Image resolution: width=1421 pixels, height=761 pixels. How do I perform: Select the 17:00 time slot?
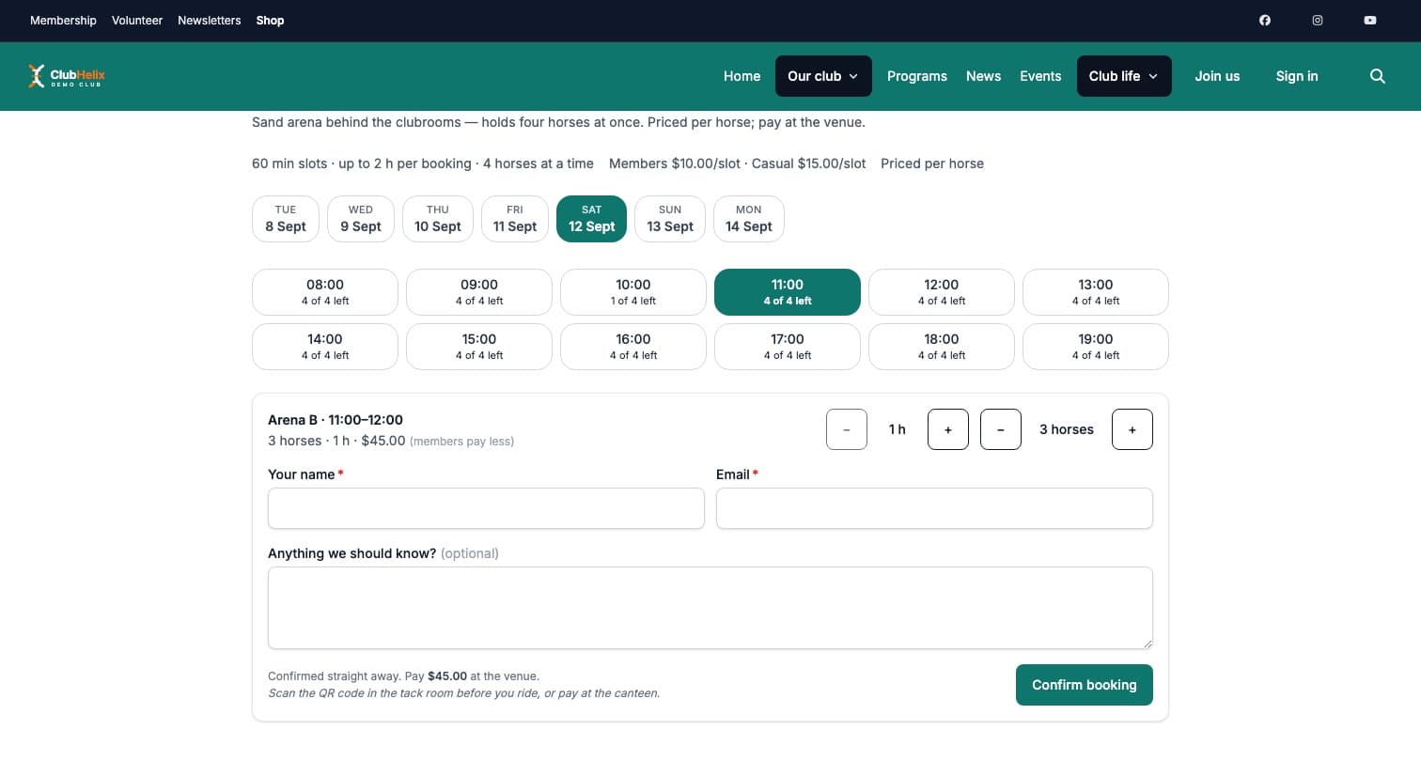788,347
